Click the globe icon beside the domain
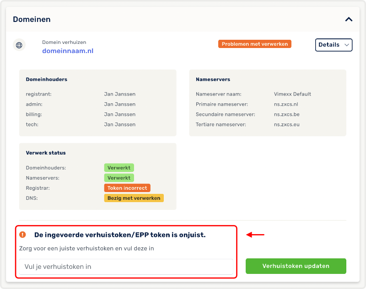Viewport: 366px width, 289px height. [x=19, y=45]
